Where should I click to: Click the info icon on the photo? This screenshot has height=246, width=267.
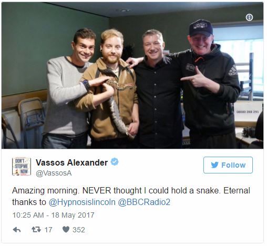pyautogui.click(x=249, y=17)
